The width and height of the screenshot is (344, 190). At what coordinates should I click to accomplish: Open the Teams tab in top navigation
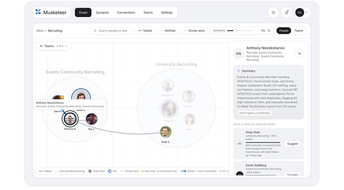[x=148, y=12]
